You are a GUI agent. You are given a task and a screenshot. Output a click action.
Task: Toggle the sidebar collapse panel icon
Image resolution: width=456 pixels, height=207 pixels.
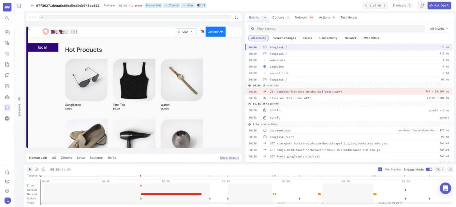tap(19, 6)
